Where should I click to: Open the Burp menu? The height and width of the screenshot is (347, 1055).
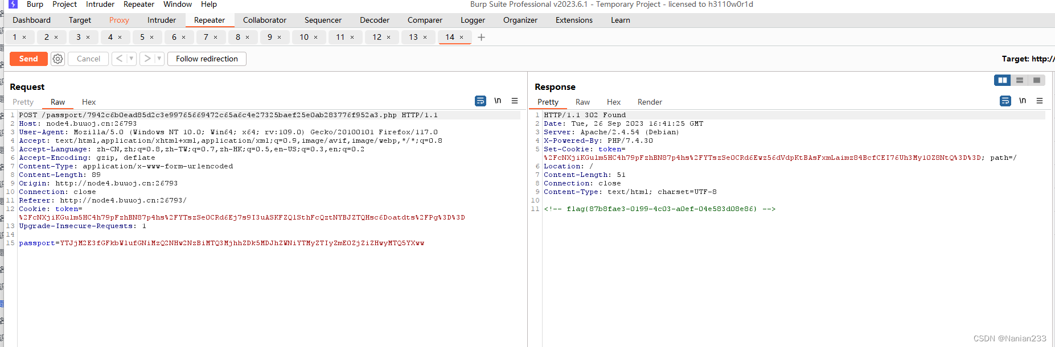pyautogui.click(x=35, y=4)
